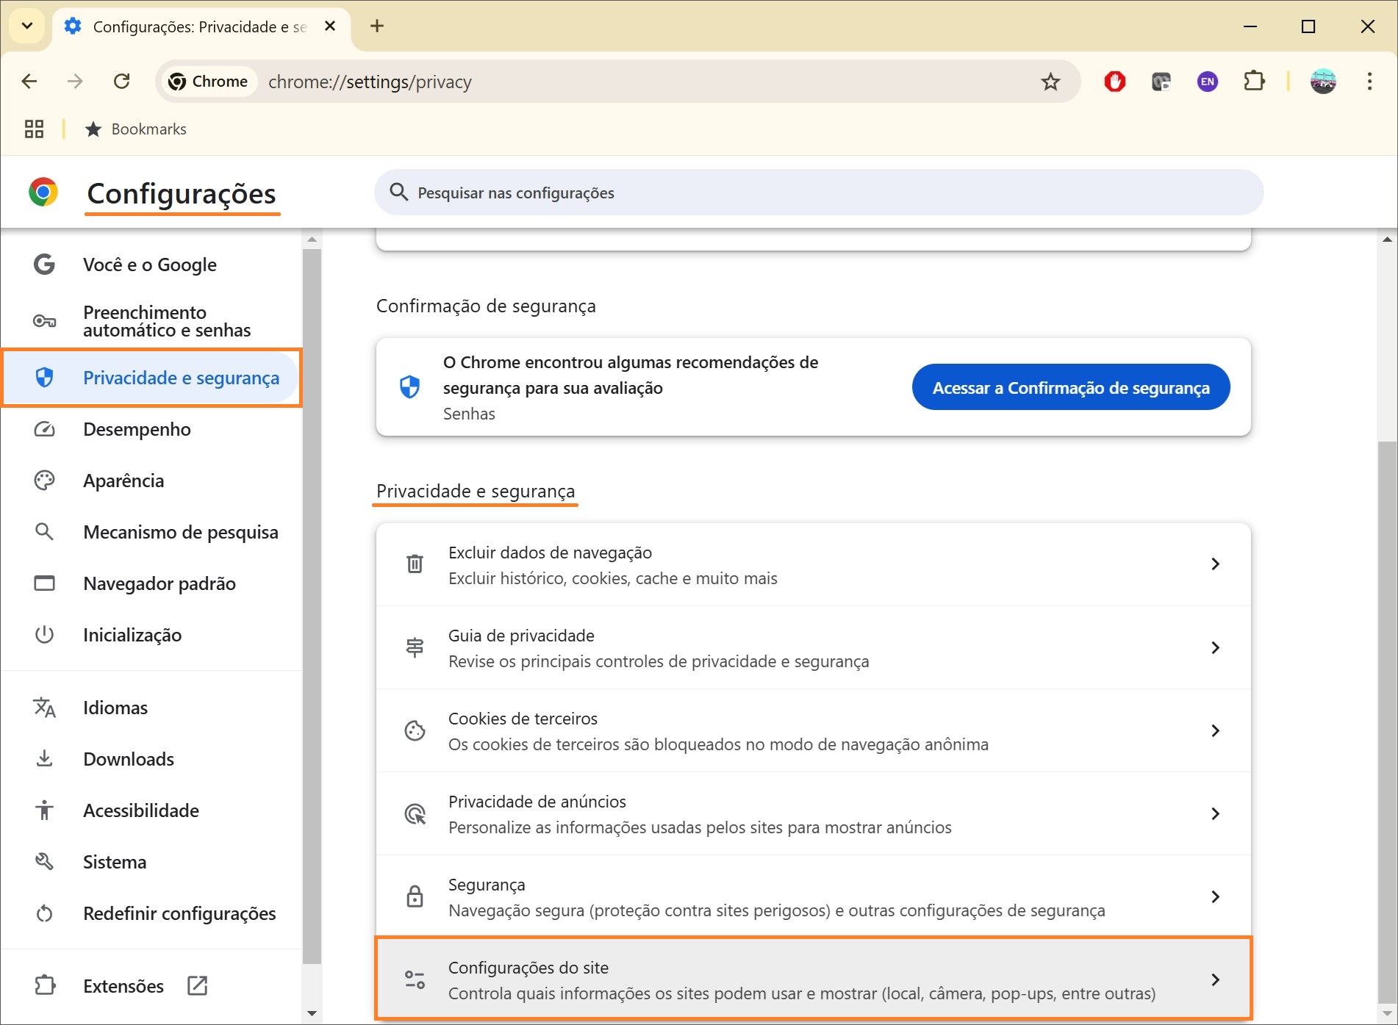Viewport: 1398px width, 1025px height.
Task: Click the ad privacy cursor icon
Action: [x=415, y=813]
